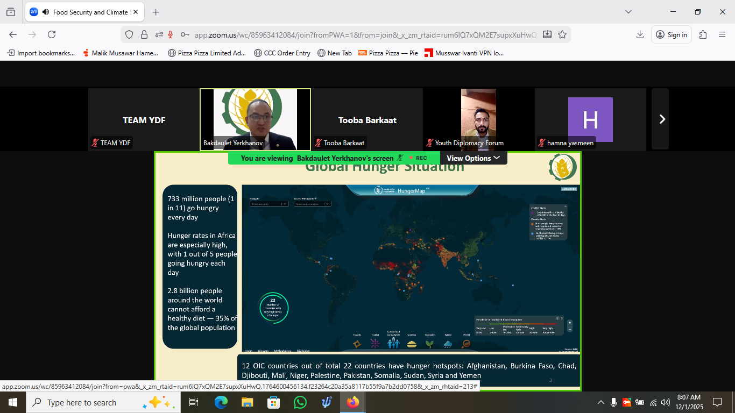Viewport: 735px width, 413px height.
Task: Click the tracking protection shield icon
Action: (x=129, y=34)
